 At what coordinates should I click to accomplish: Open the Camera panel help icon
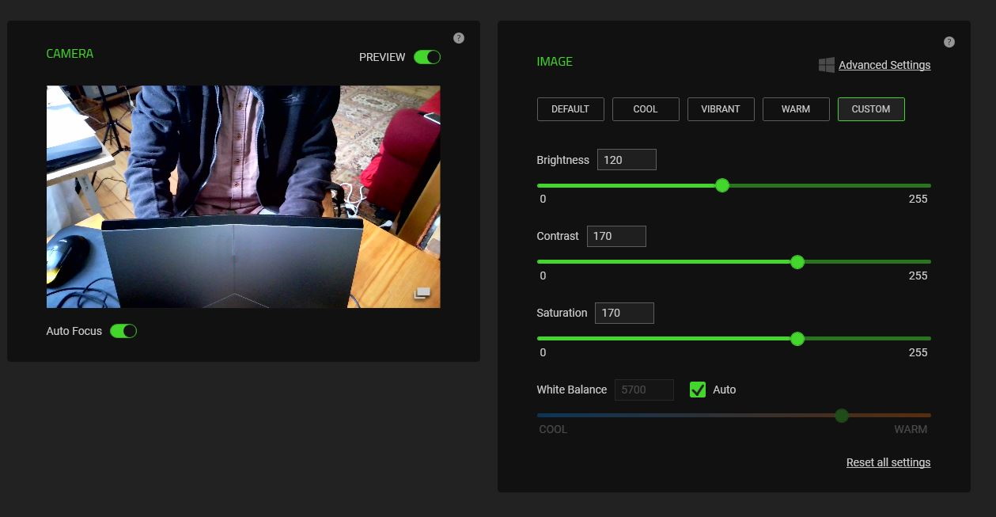(459, 38)
